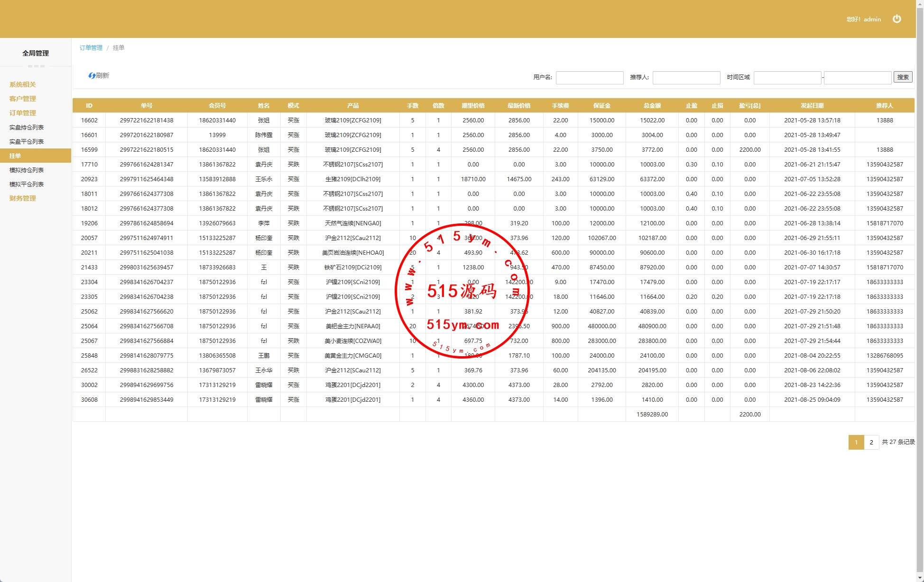Select 挂单 sidebar menu item

(x=15, y=156)
